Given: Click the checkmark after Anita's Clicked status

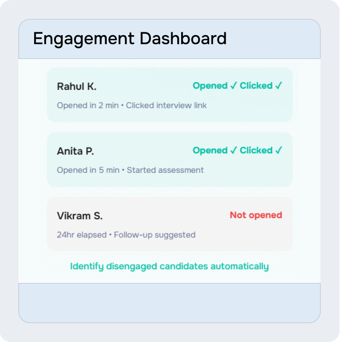Looking at the screenshot, I should [x=278, y=151].
